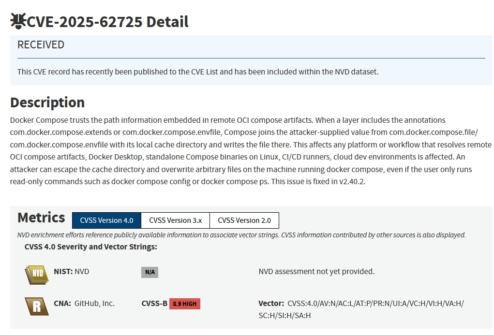Click the 'CVSS 4.0 Severity and Vector Strings' heading
Screen dimensions: 494x335
(x=91, y=247)
